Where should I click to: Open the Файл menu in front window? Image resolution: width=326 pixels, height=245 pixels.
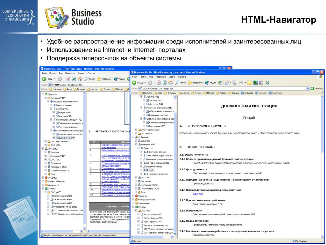(x=134, y=77)
